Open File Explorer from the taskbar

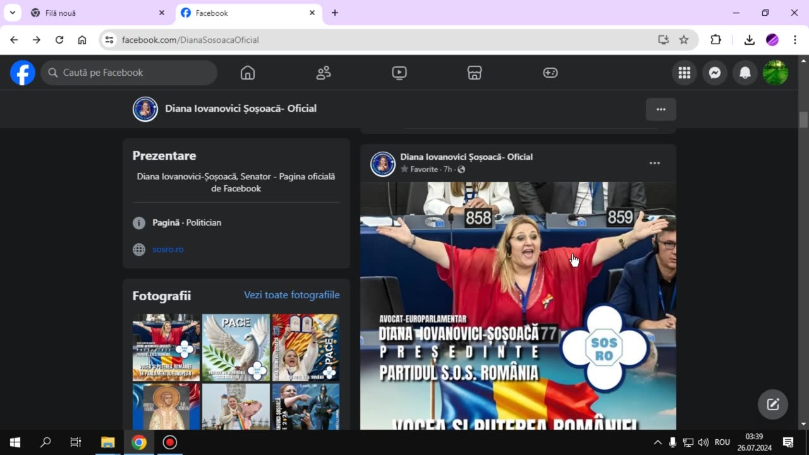pos(108,442)
